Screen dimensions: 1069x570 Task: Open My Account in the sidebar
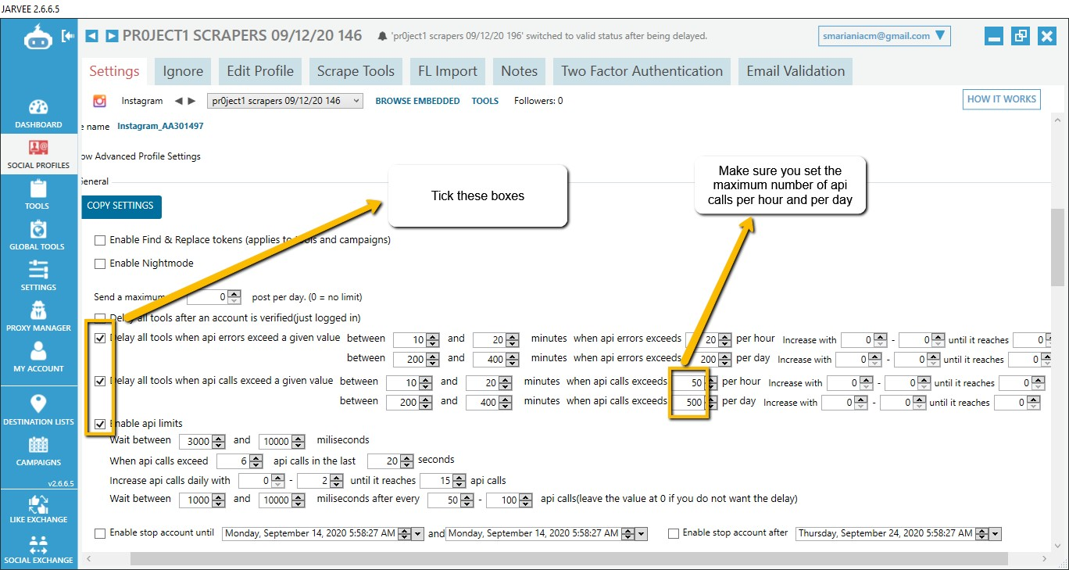(38, 357)
